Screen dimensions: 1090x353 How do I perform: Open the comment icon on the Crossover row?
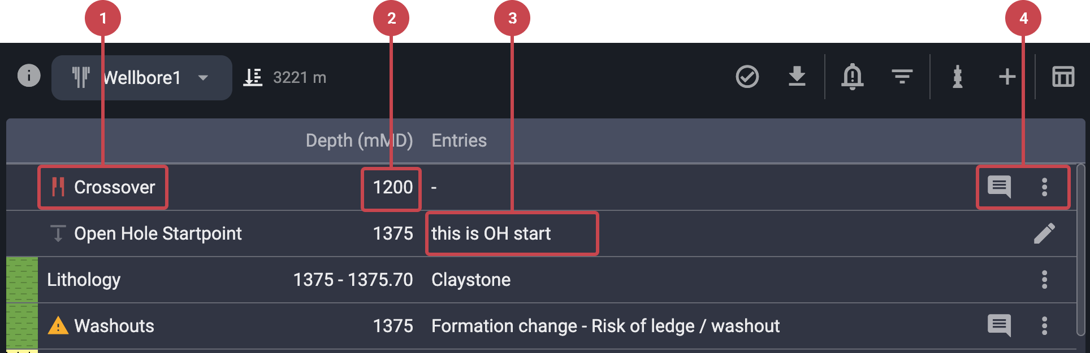pyautogui.click(x=999, y=188)
